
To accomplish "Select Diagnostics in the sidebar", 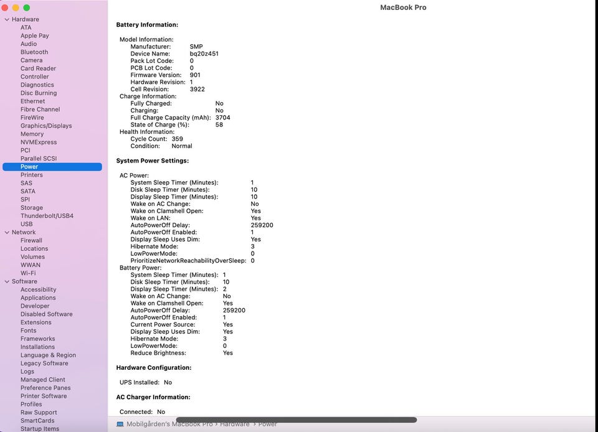I will 37,85.
